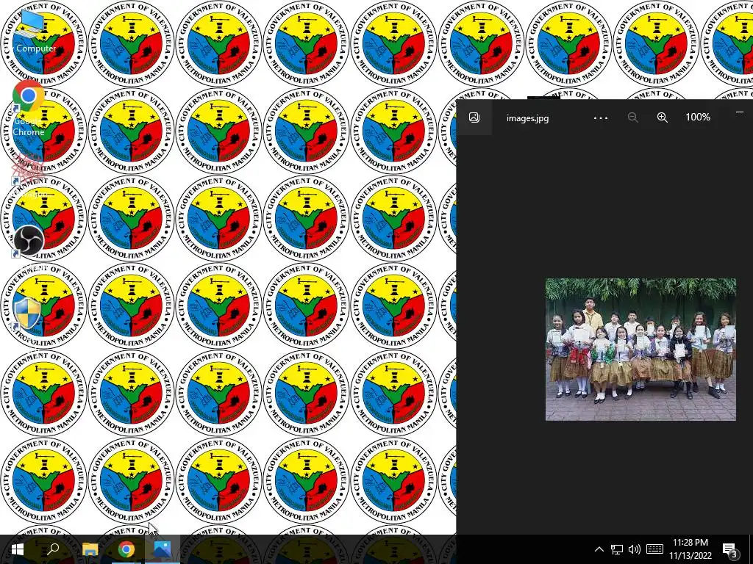Show hidden system tray icons
The height and width of the screenshot is (564, 753).
pos(599,549)
